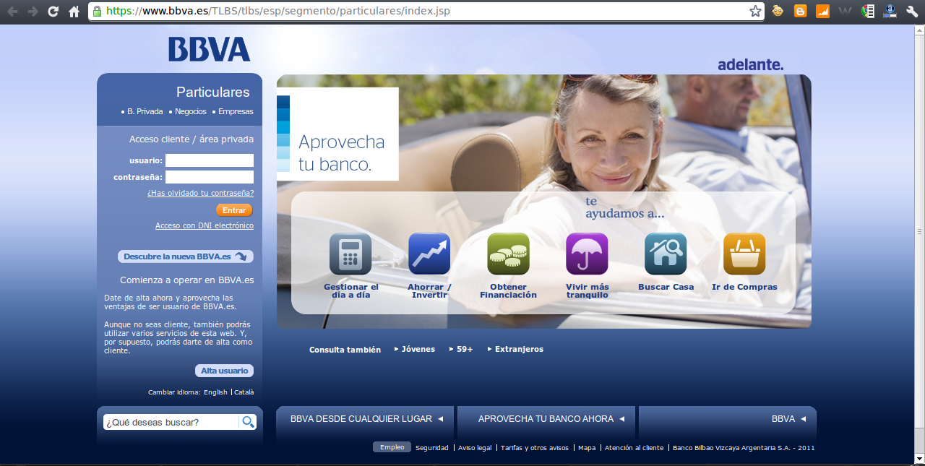
Task: Go back with browser back arrow
Action: [12, 11]
